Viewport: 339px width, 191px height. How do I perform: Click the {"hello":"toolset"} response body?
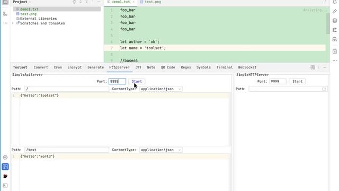39,95
